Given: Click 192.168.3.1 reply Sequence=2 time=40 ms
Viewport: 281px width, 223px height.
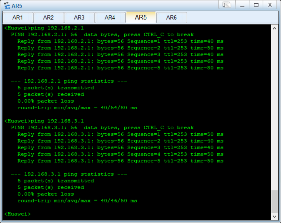Looking at the screenshot, I should click(x=120, y=141).
